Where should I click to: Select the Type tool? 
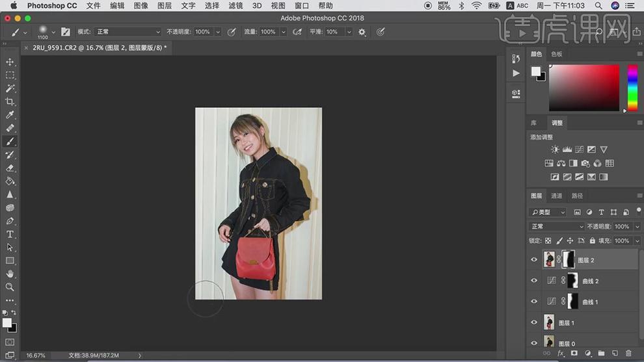click(x=10, y=235)
